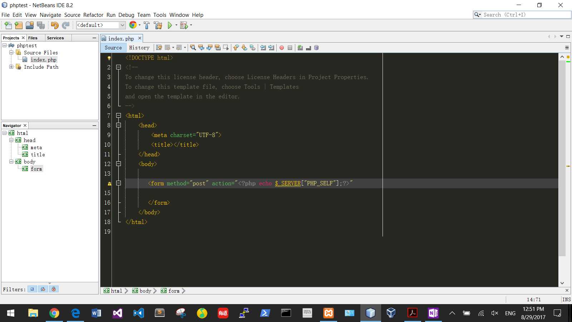Collapse code fold at line 12 body
The height and width of the screenshot is (322, 572).
pyautogui.click(x=118, y=164)
